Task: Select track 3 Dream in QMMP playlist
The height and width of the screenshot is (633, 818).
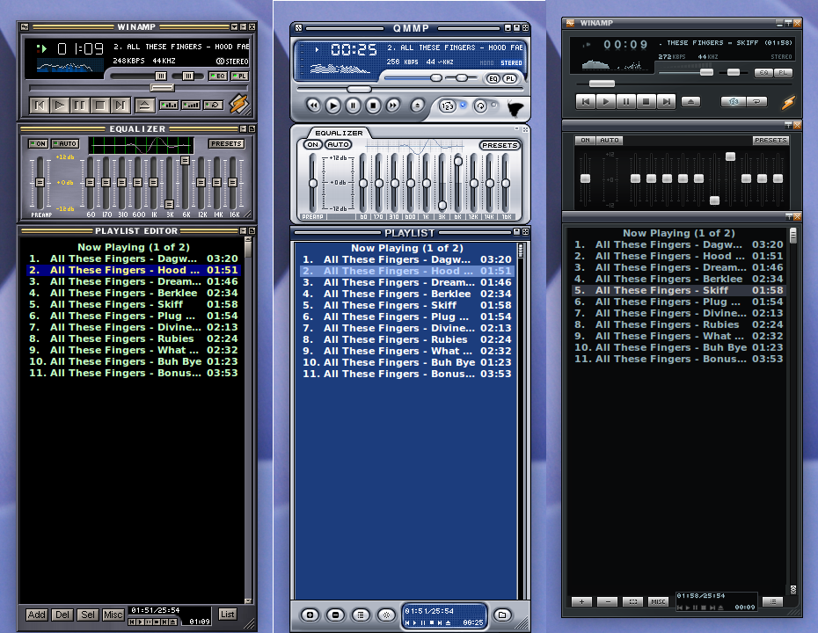Action: (x=407, y=282)
